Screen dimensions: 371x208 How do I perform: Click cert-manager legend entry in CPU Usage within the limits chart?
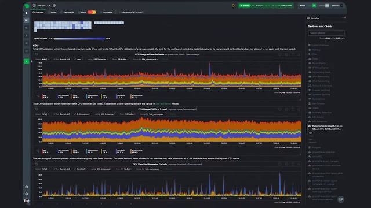(x=63, y=96)
